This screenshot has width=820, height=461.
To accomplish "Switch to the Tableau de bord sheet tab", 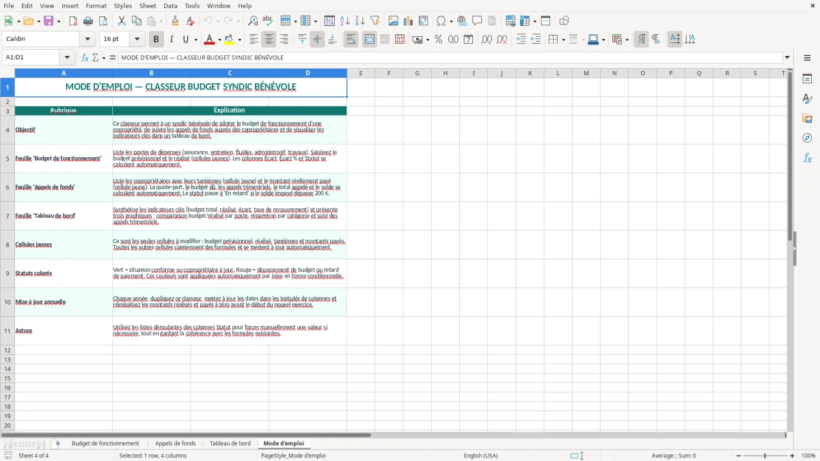I will tap(230, 443).
